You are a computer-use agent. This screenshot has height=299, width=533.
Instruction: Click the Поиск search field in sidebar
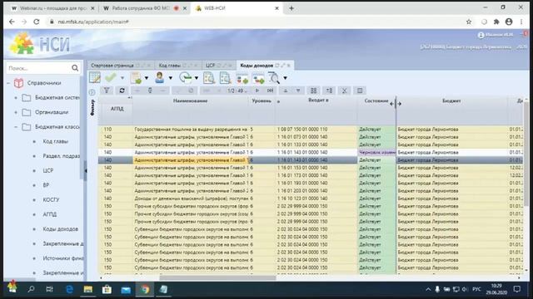(38, 68)
